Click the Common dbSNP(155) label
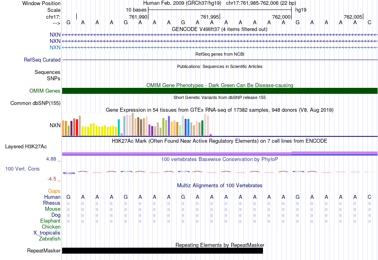The width and height of the screenshot is (378, 260). pos(35,103)
